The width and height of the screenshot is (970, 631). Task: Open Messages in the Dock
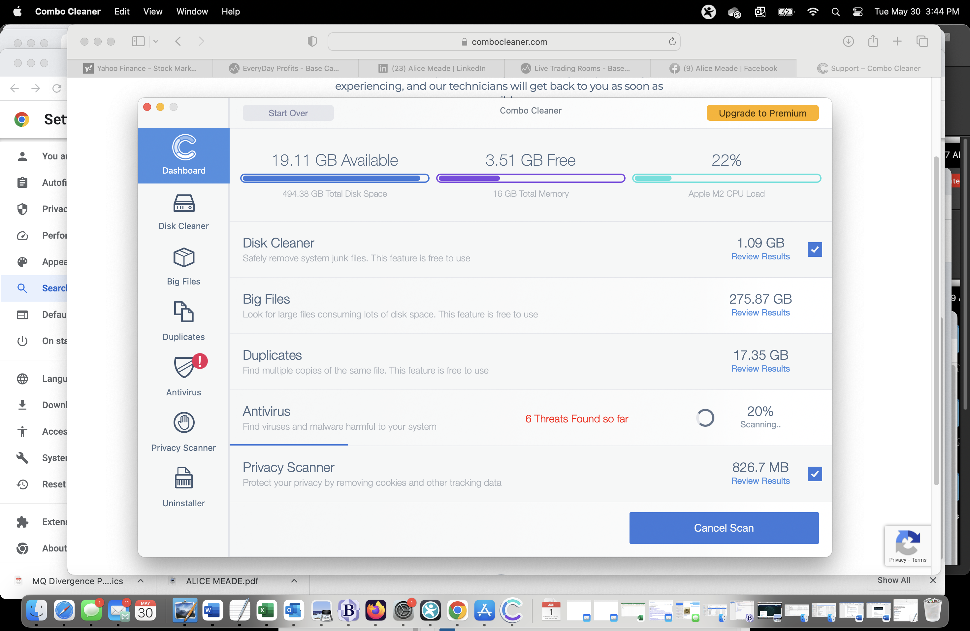tap(91, 610)
